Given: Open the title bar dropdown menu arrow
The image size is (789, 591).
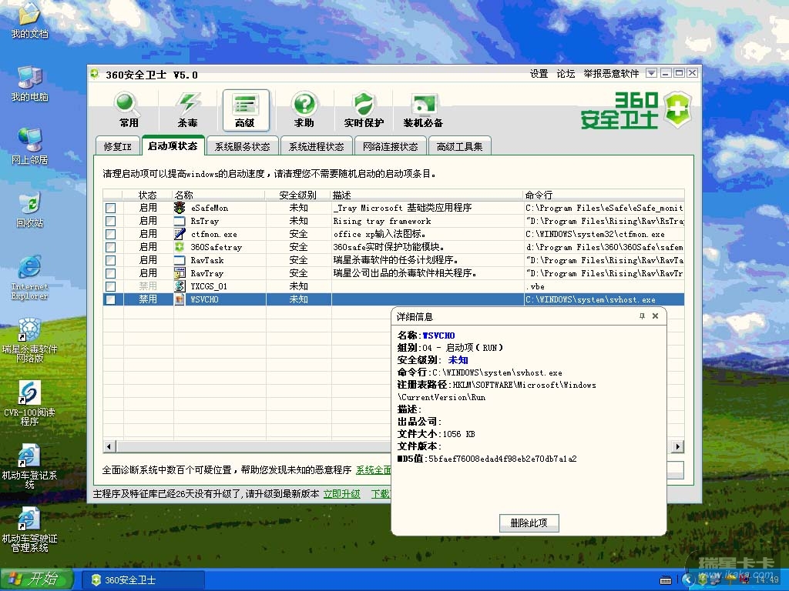Looking at the screenshot, I should [651, 73].
